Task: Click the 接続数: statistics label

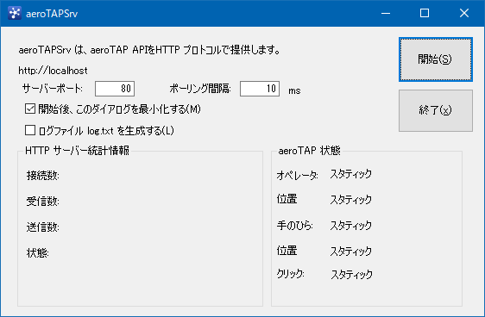Action: [x=42, y=176]
